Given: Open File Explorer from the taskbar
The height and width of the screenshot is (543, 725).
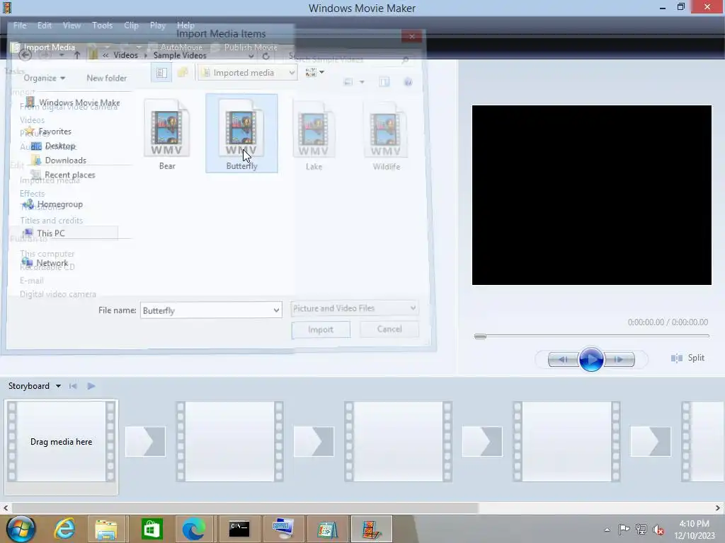Looking at the screenshot, I should point(106,529).
